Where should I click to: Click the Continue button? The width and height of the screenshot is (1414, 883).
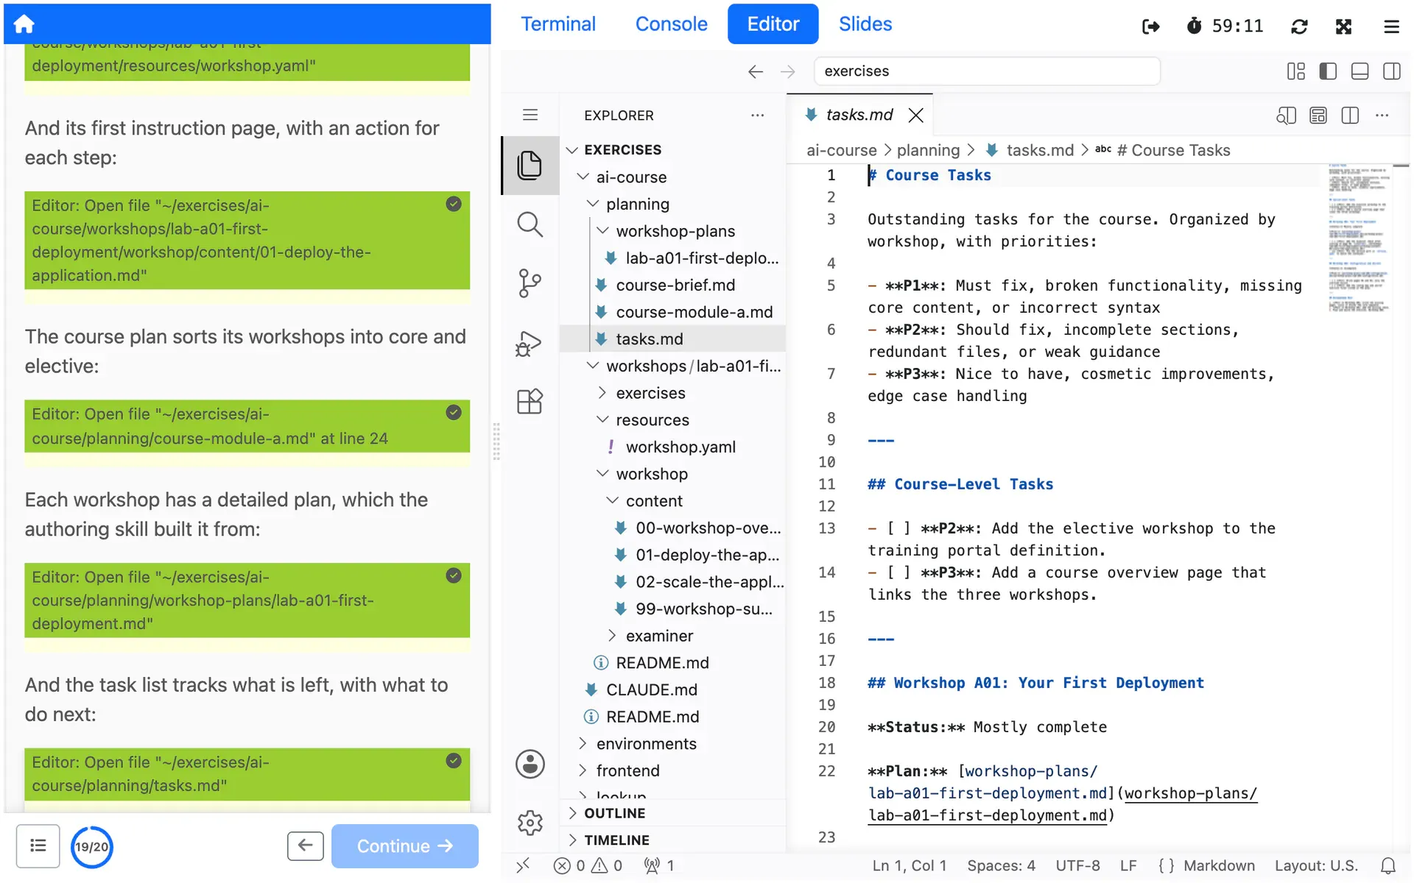coord(404,846)
